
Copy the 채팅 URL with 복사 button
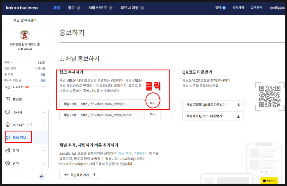click(x=153, y=115)
